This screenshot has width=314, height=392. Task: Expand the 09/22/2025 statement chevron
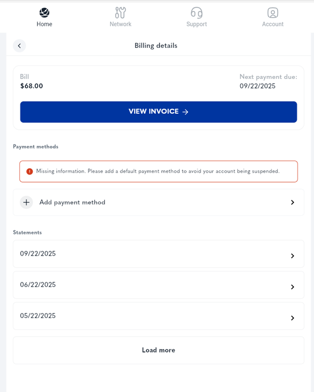click(x=292, y=256)
